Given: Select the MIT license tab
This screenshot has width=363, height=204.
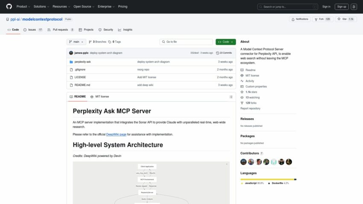Looking at the screenshot, I should pyautogui.click(x=100, y=97).
